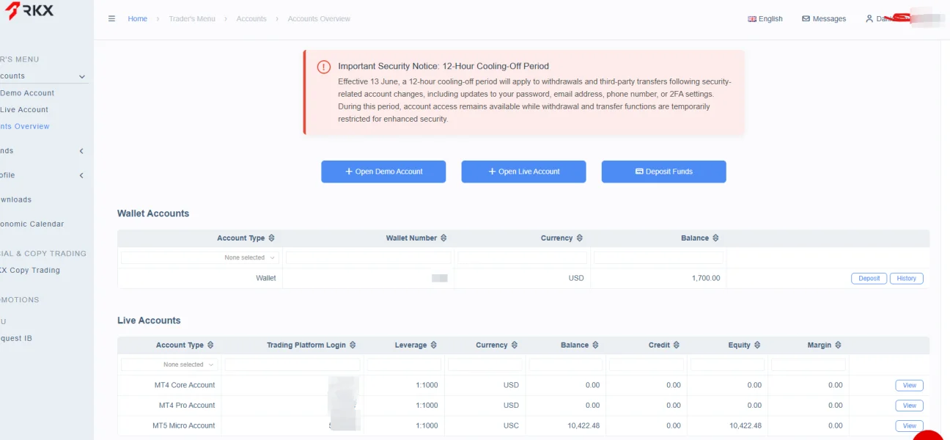The width and height of the screenshot is (950, 440).
Task: Click the security notice warning icon
Action: click(324, 67)
